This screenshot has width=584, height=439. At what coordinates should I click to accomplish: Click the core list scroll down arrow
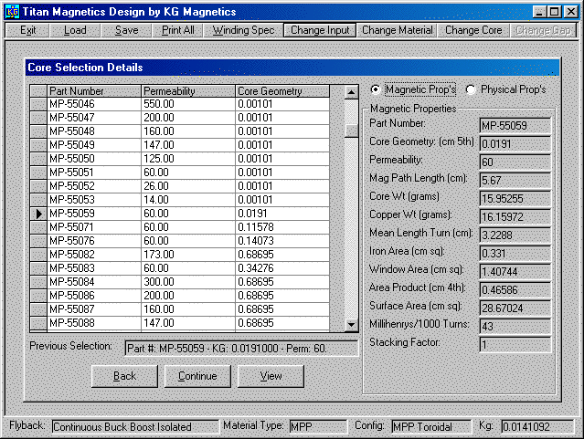coord(351,324)
